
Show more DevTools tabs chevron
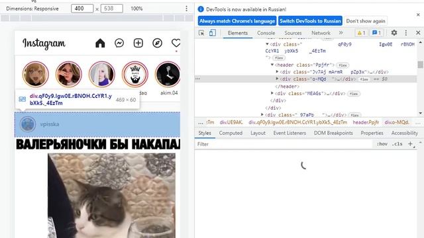click(341, 32)
